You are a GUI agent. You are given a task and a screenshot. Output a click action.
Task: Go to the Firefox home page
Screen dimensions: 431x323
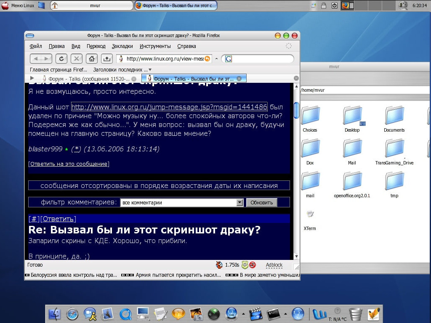tap(92, 59)
